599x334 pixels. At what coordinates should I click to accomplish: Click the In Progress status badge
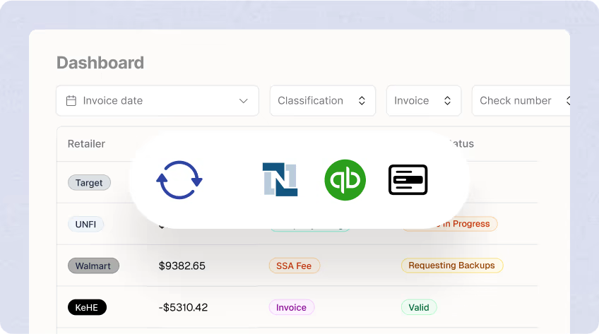tap(450, 224)
